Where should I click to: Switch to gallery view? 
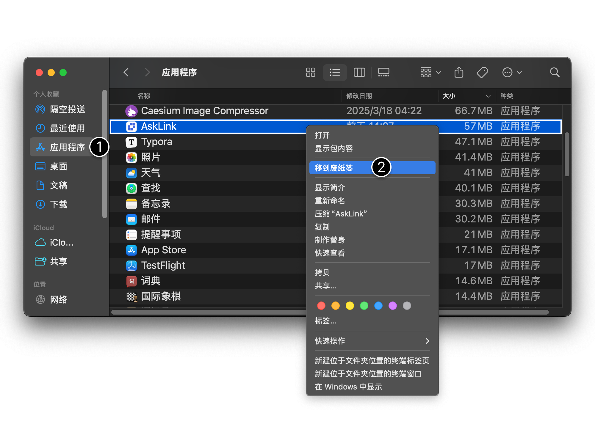[x=383, y=72]
